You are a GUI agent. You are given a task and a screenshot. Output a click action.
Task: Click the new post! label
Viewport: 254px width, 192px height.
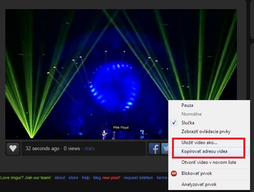pos(111,178)
